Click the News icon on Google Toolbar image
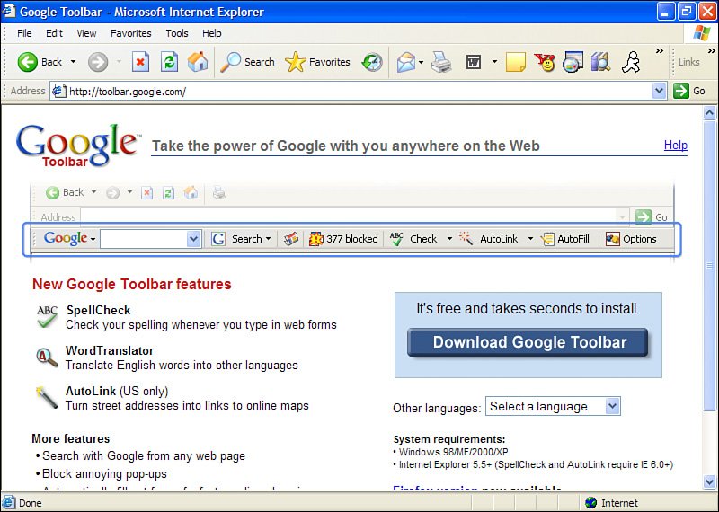This screenshot has width=719, height=512. pos(291,239)
